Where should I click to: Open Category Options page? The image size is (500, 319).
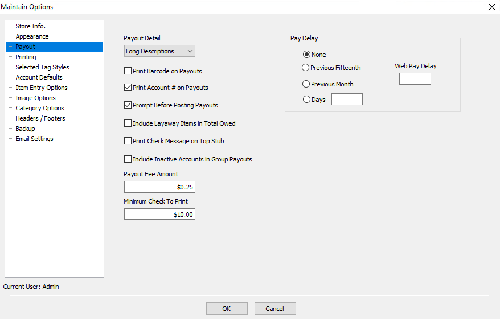click(x=39, y=108)
